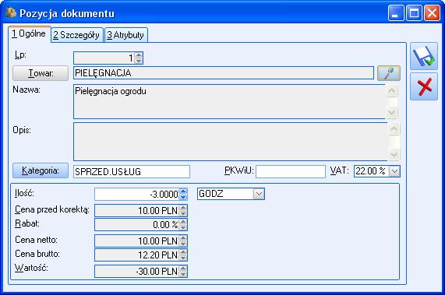Viewport: 445px width, 295px height.
Task: Open the VAT rate dropdown
Action: click(394, 171)
